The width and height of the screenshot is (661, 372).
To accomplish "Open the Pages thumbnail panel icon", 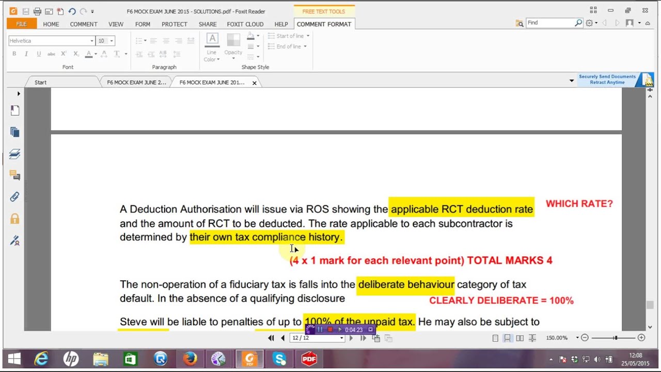I will coord(14,132).
